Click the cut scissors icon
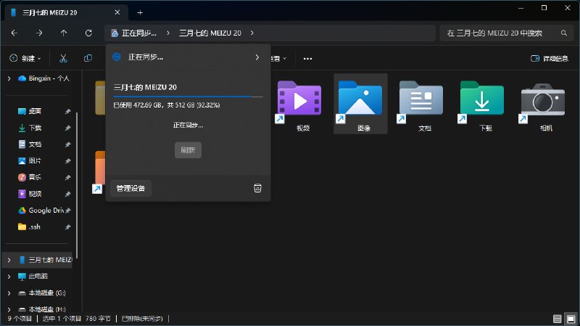The image size is (580, 326). coord(63,58)
